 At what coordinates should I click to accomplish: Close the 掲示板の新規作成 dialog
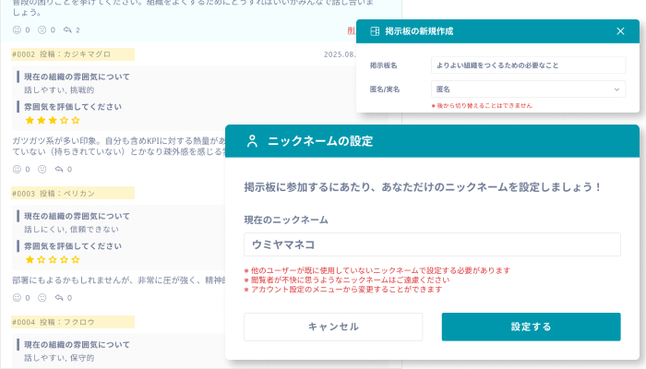[620, 31]
